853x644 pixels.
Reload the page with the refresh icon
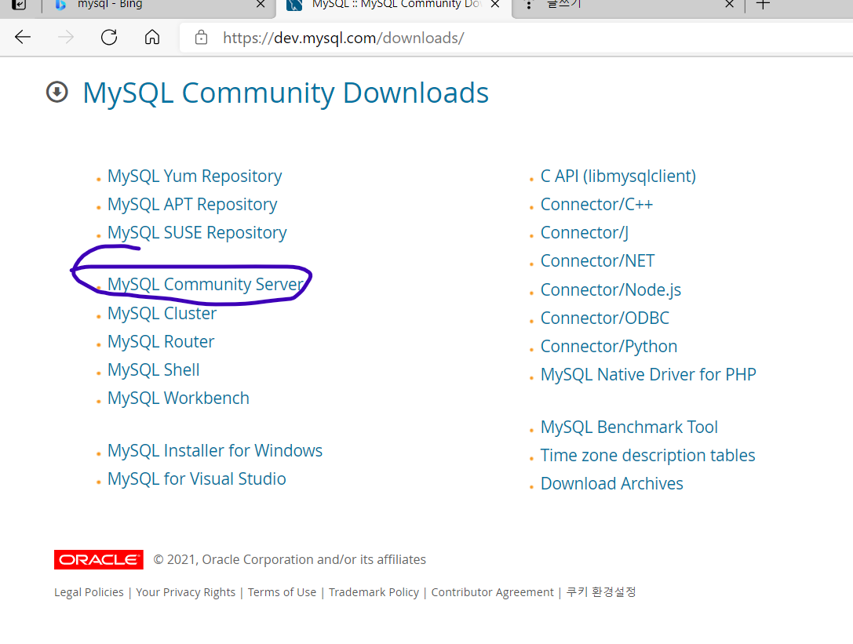[x=109, y=37]
